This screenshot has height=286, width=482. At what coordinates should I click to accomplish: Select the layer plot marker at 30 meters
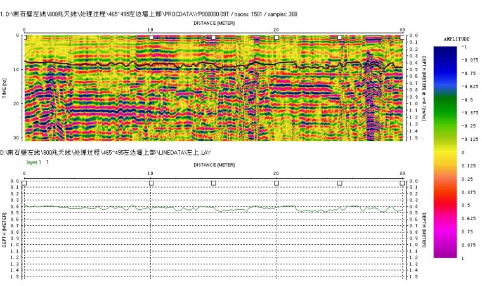coord(403,183)
